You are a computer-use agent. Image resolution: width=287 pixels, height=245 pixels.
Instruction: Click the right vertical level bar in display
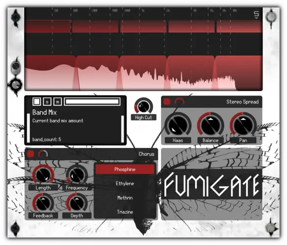tap(123, 129)
